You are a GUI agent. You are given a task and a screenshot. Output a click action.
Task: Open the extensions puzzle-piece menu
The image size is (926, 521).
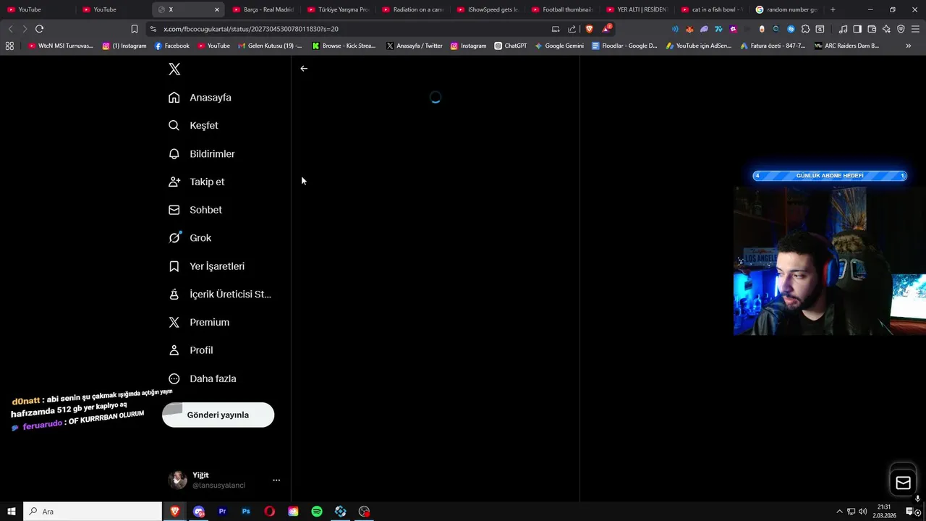805,29
